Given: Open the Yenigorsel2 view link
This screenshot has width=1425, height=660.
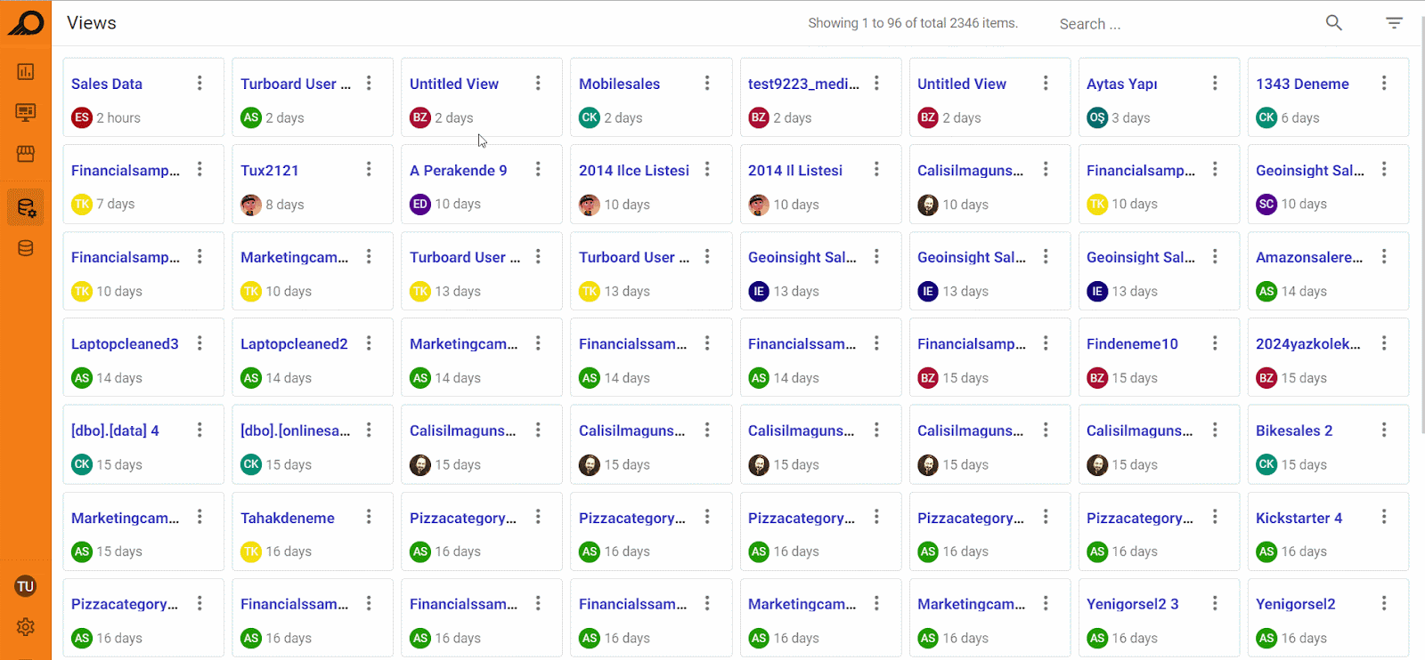Looking at the screenshot, I should pyautogui.click(x=1295, y=604).
